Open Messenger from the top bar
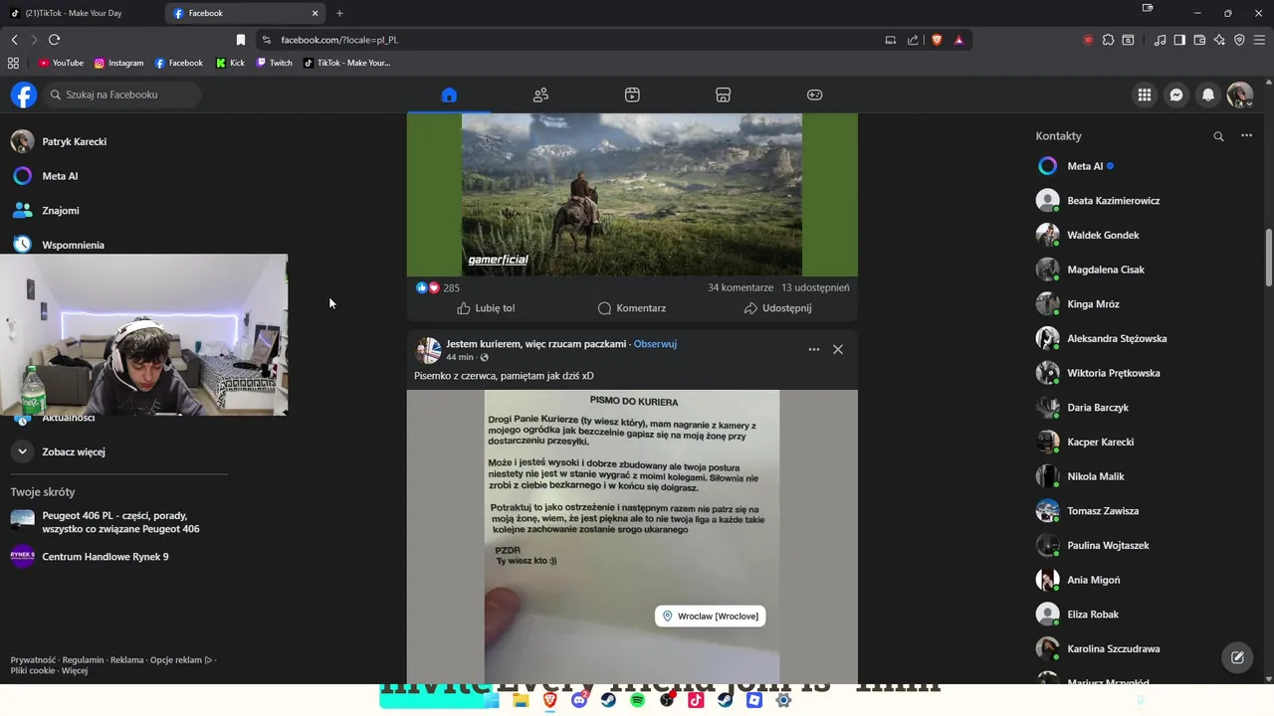1274x716 pixels. [x=1176, y=94]
